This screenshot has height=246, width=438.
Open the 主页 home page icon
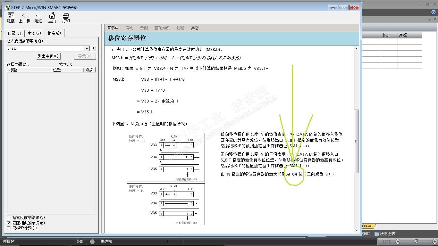[52, 18]
